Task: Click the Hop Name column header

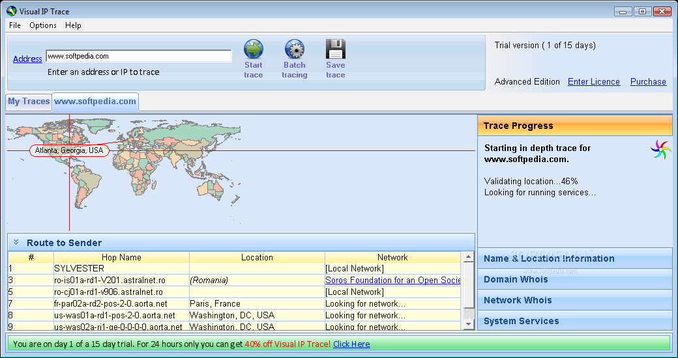Action: click(x=121, y=257)
